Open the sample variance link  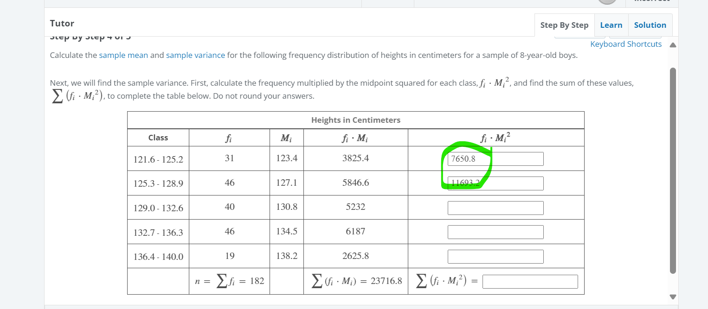click(x=195, y=55)
